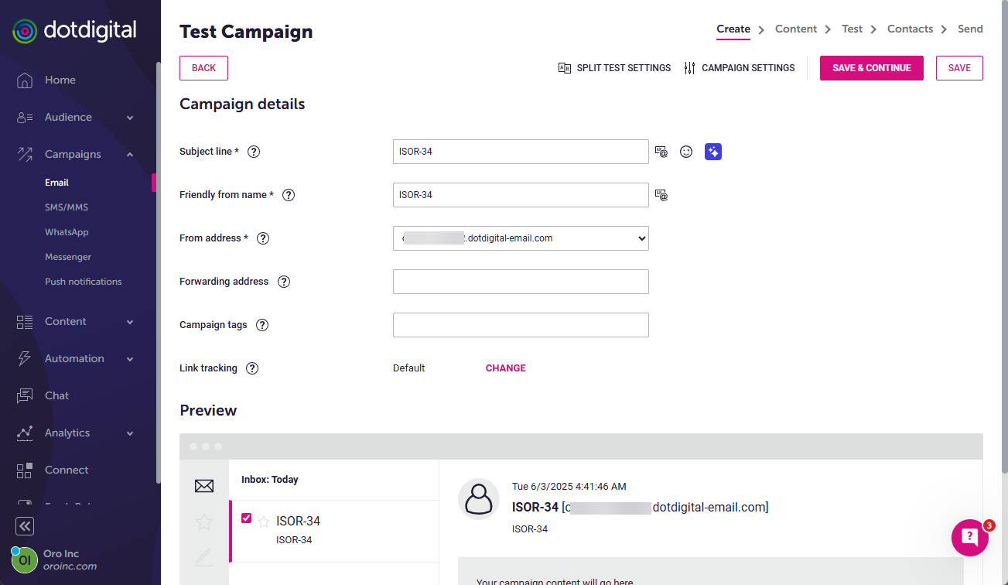This screenshot has height=585, width=1008.
Task: Open CAMPAIGN SETTINGS
Action: [x=740, y=68]
